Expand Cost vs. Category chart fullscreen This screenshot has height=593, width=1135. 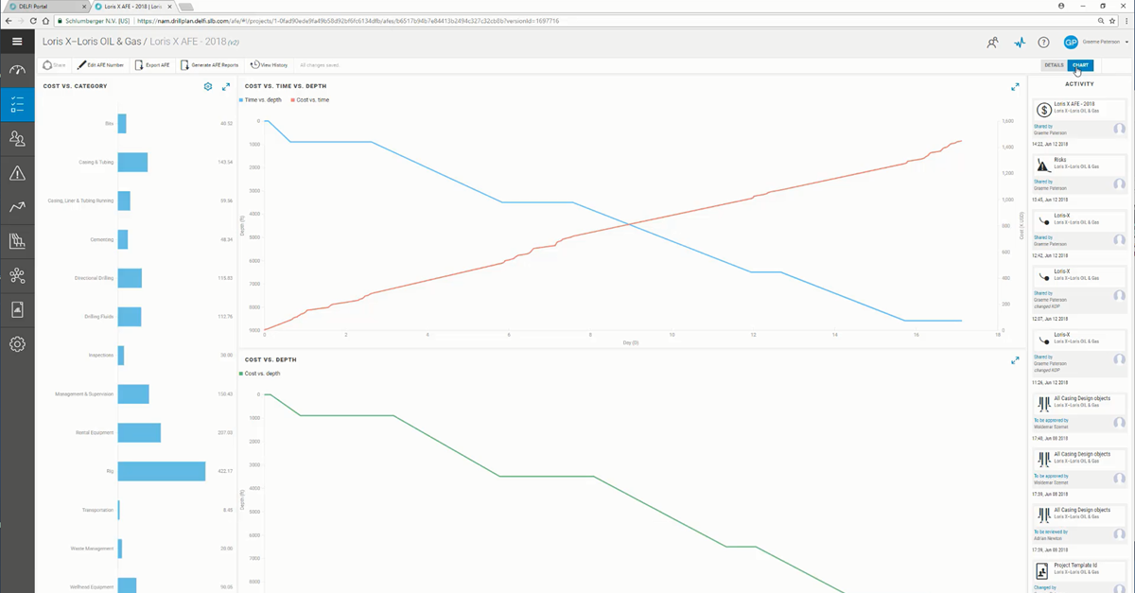coord(226,87)
